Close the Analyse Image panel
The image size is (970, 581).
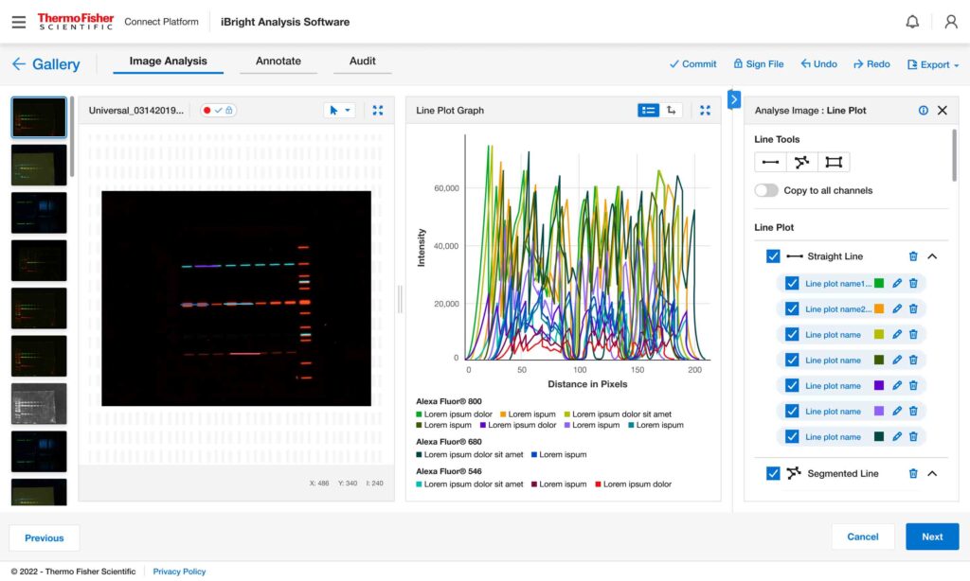coord(943,110)
